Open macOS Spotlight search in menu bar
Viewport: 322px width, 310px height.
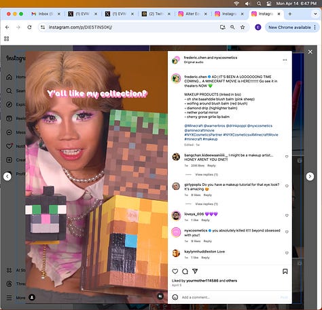tap(259, 3)
